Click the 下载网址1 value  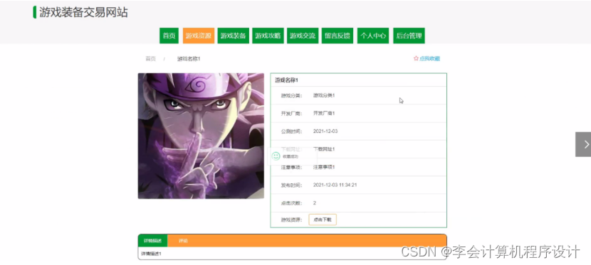pos(324,149)
